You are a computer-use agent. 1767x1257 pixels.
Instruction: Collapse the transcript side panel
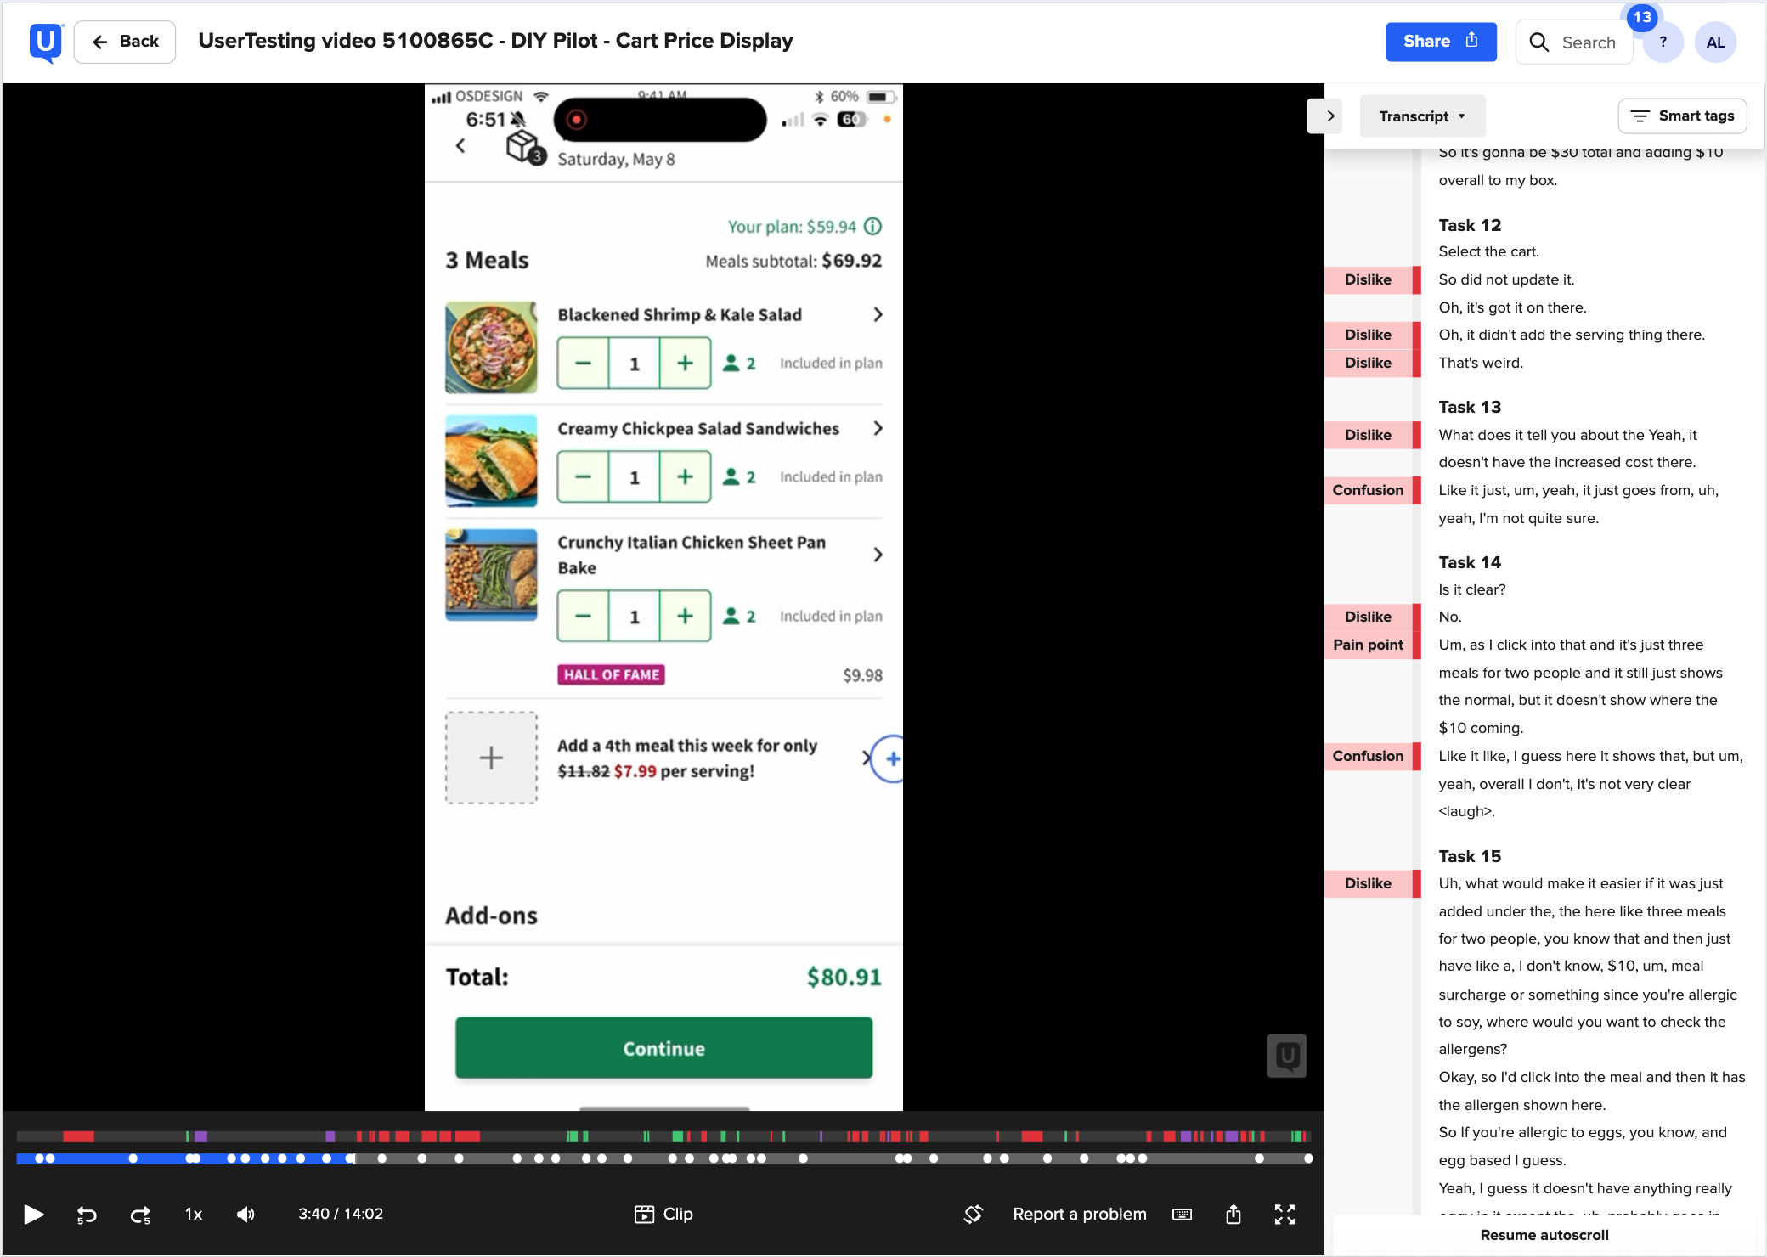(1325, 116)
